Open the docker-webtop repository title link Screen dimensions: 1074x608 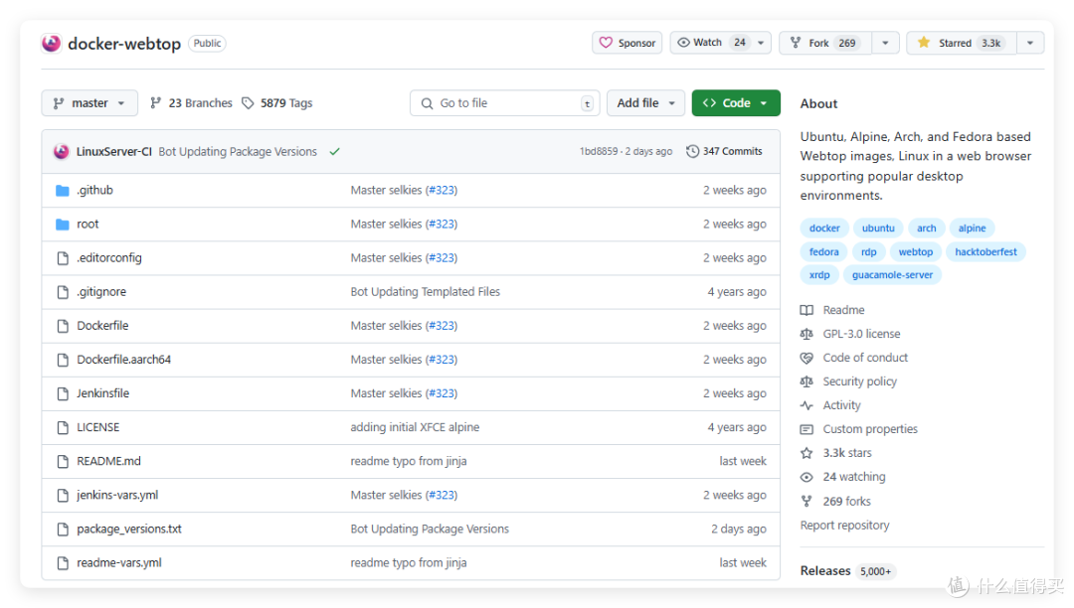click(124, 44)
